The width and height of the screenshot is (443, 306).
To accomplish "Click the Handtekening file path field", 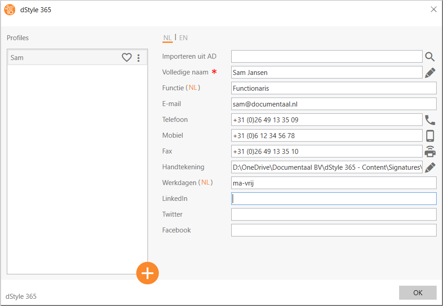I will click(327, 167).
